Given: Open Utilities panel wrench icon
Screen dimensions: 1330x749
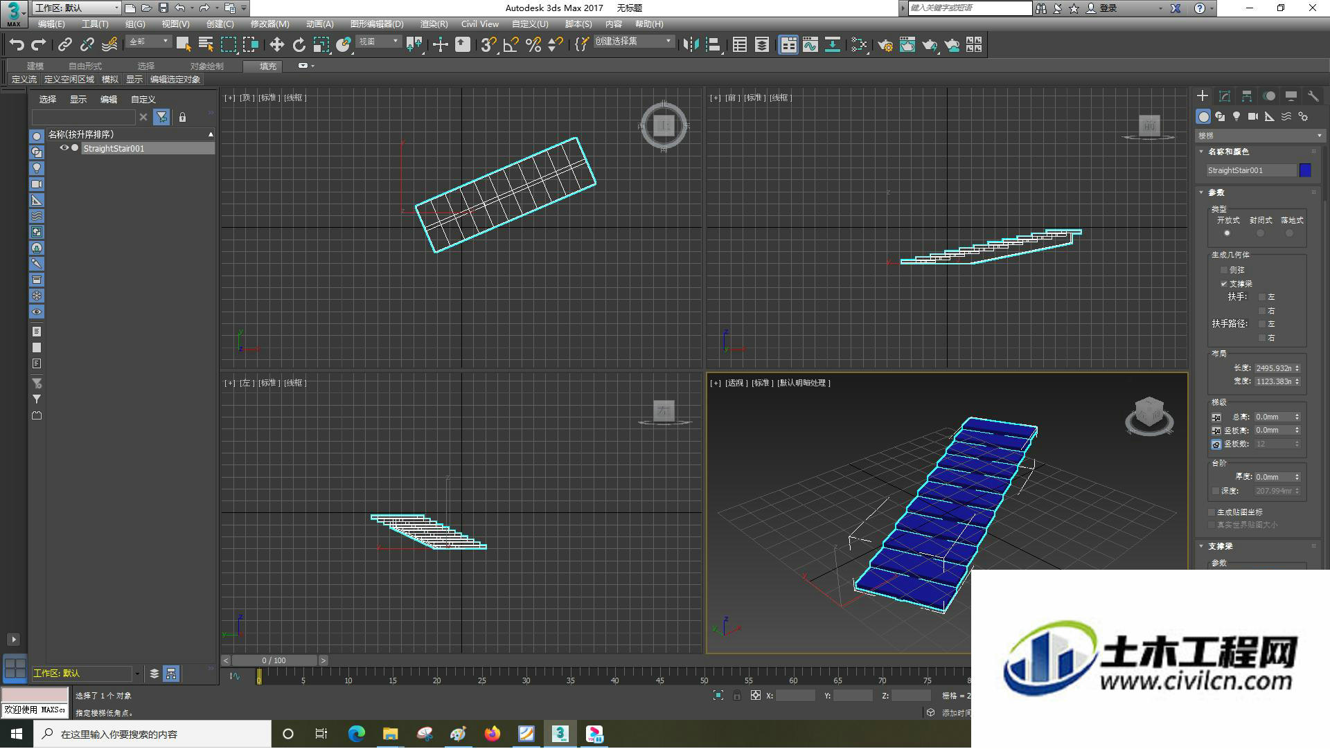Looking at the screenshot, I should point(1313,96).
